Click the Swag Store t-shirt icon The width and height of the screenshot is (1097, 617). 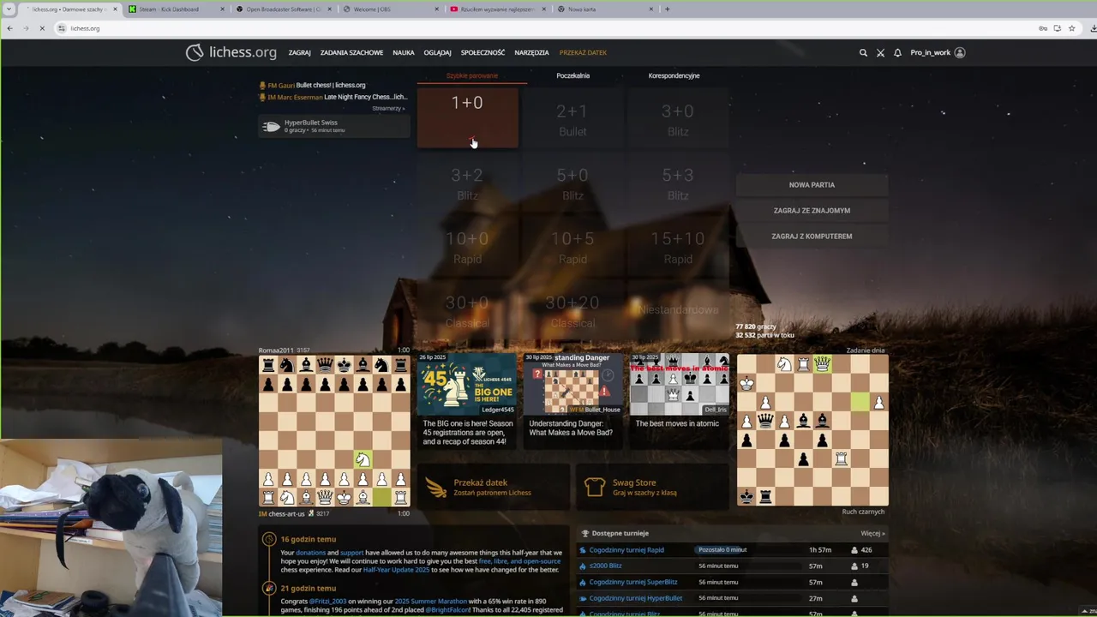point(595,488)
